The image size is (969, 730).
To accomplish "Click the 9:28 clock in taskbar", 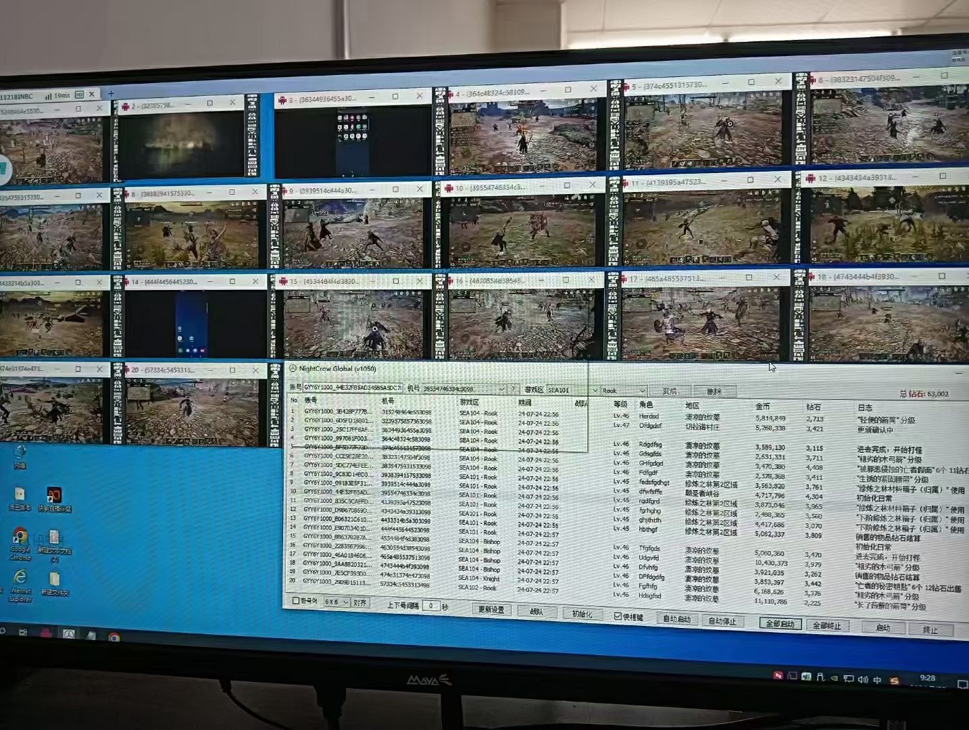I will (927, 678).
